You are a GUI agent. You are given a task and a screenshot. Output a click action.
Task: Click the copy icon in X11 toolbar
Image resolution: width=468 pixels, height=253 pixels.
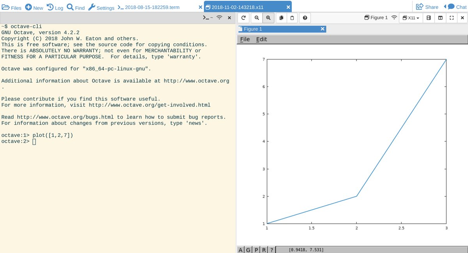click(x=281, y=18)
